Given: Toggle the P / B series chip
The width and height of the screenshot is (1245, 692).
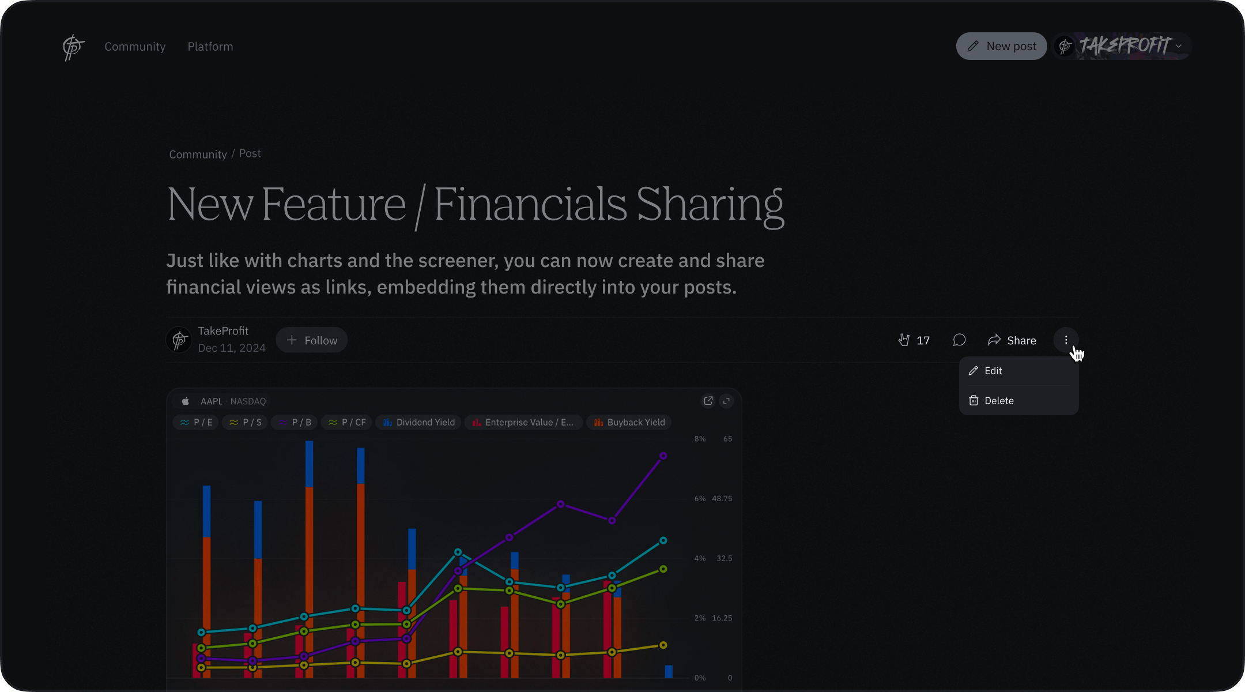Looking at the screenshot, I should (294, 423).
